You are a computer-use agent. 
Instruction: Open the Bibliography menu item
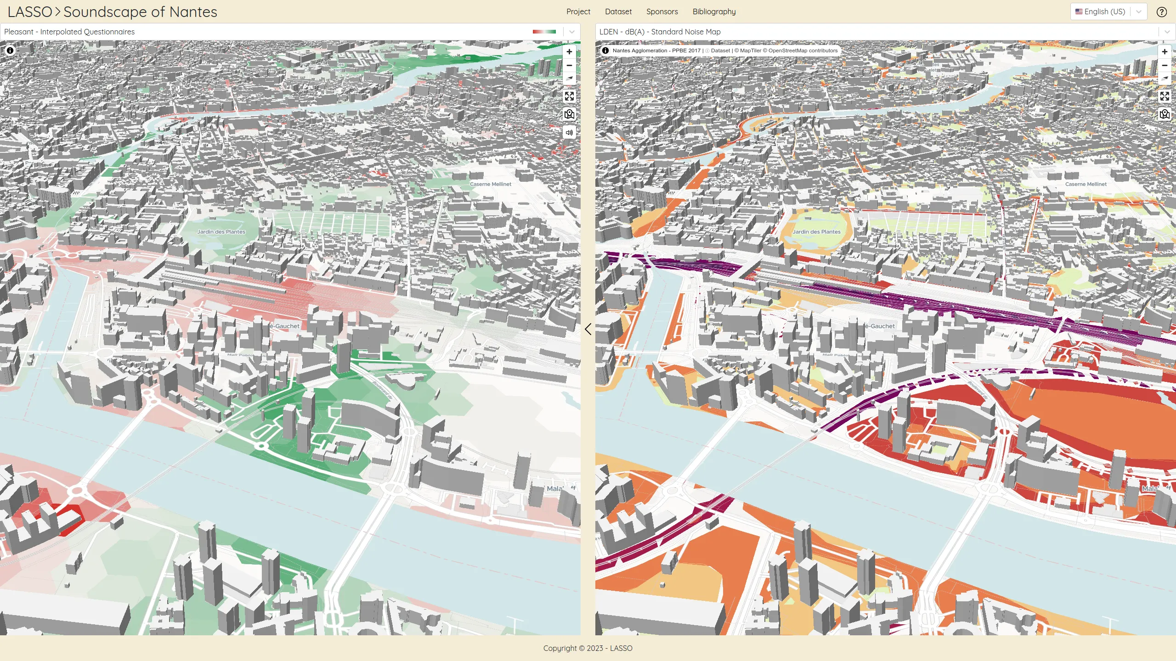[714, 12]
